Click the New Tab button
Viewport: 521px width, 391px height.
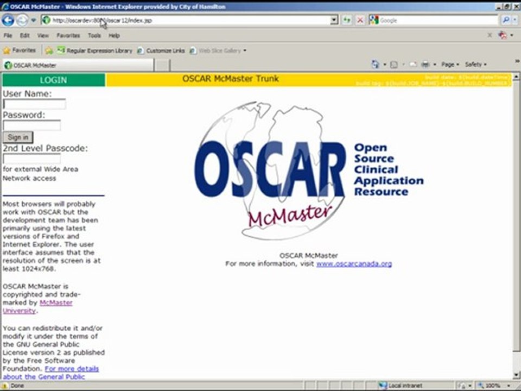(x=162, y=65)
